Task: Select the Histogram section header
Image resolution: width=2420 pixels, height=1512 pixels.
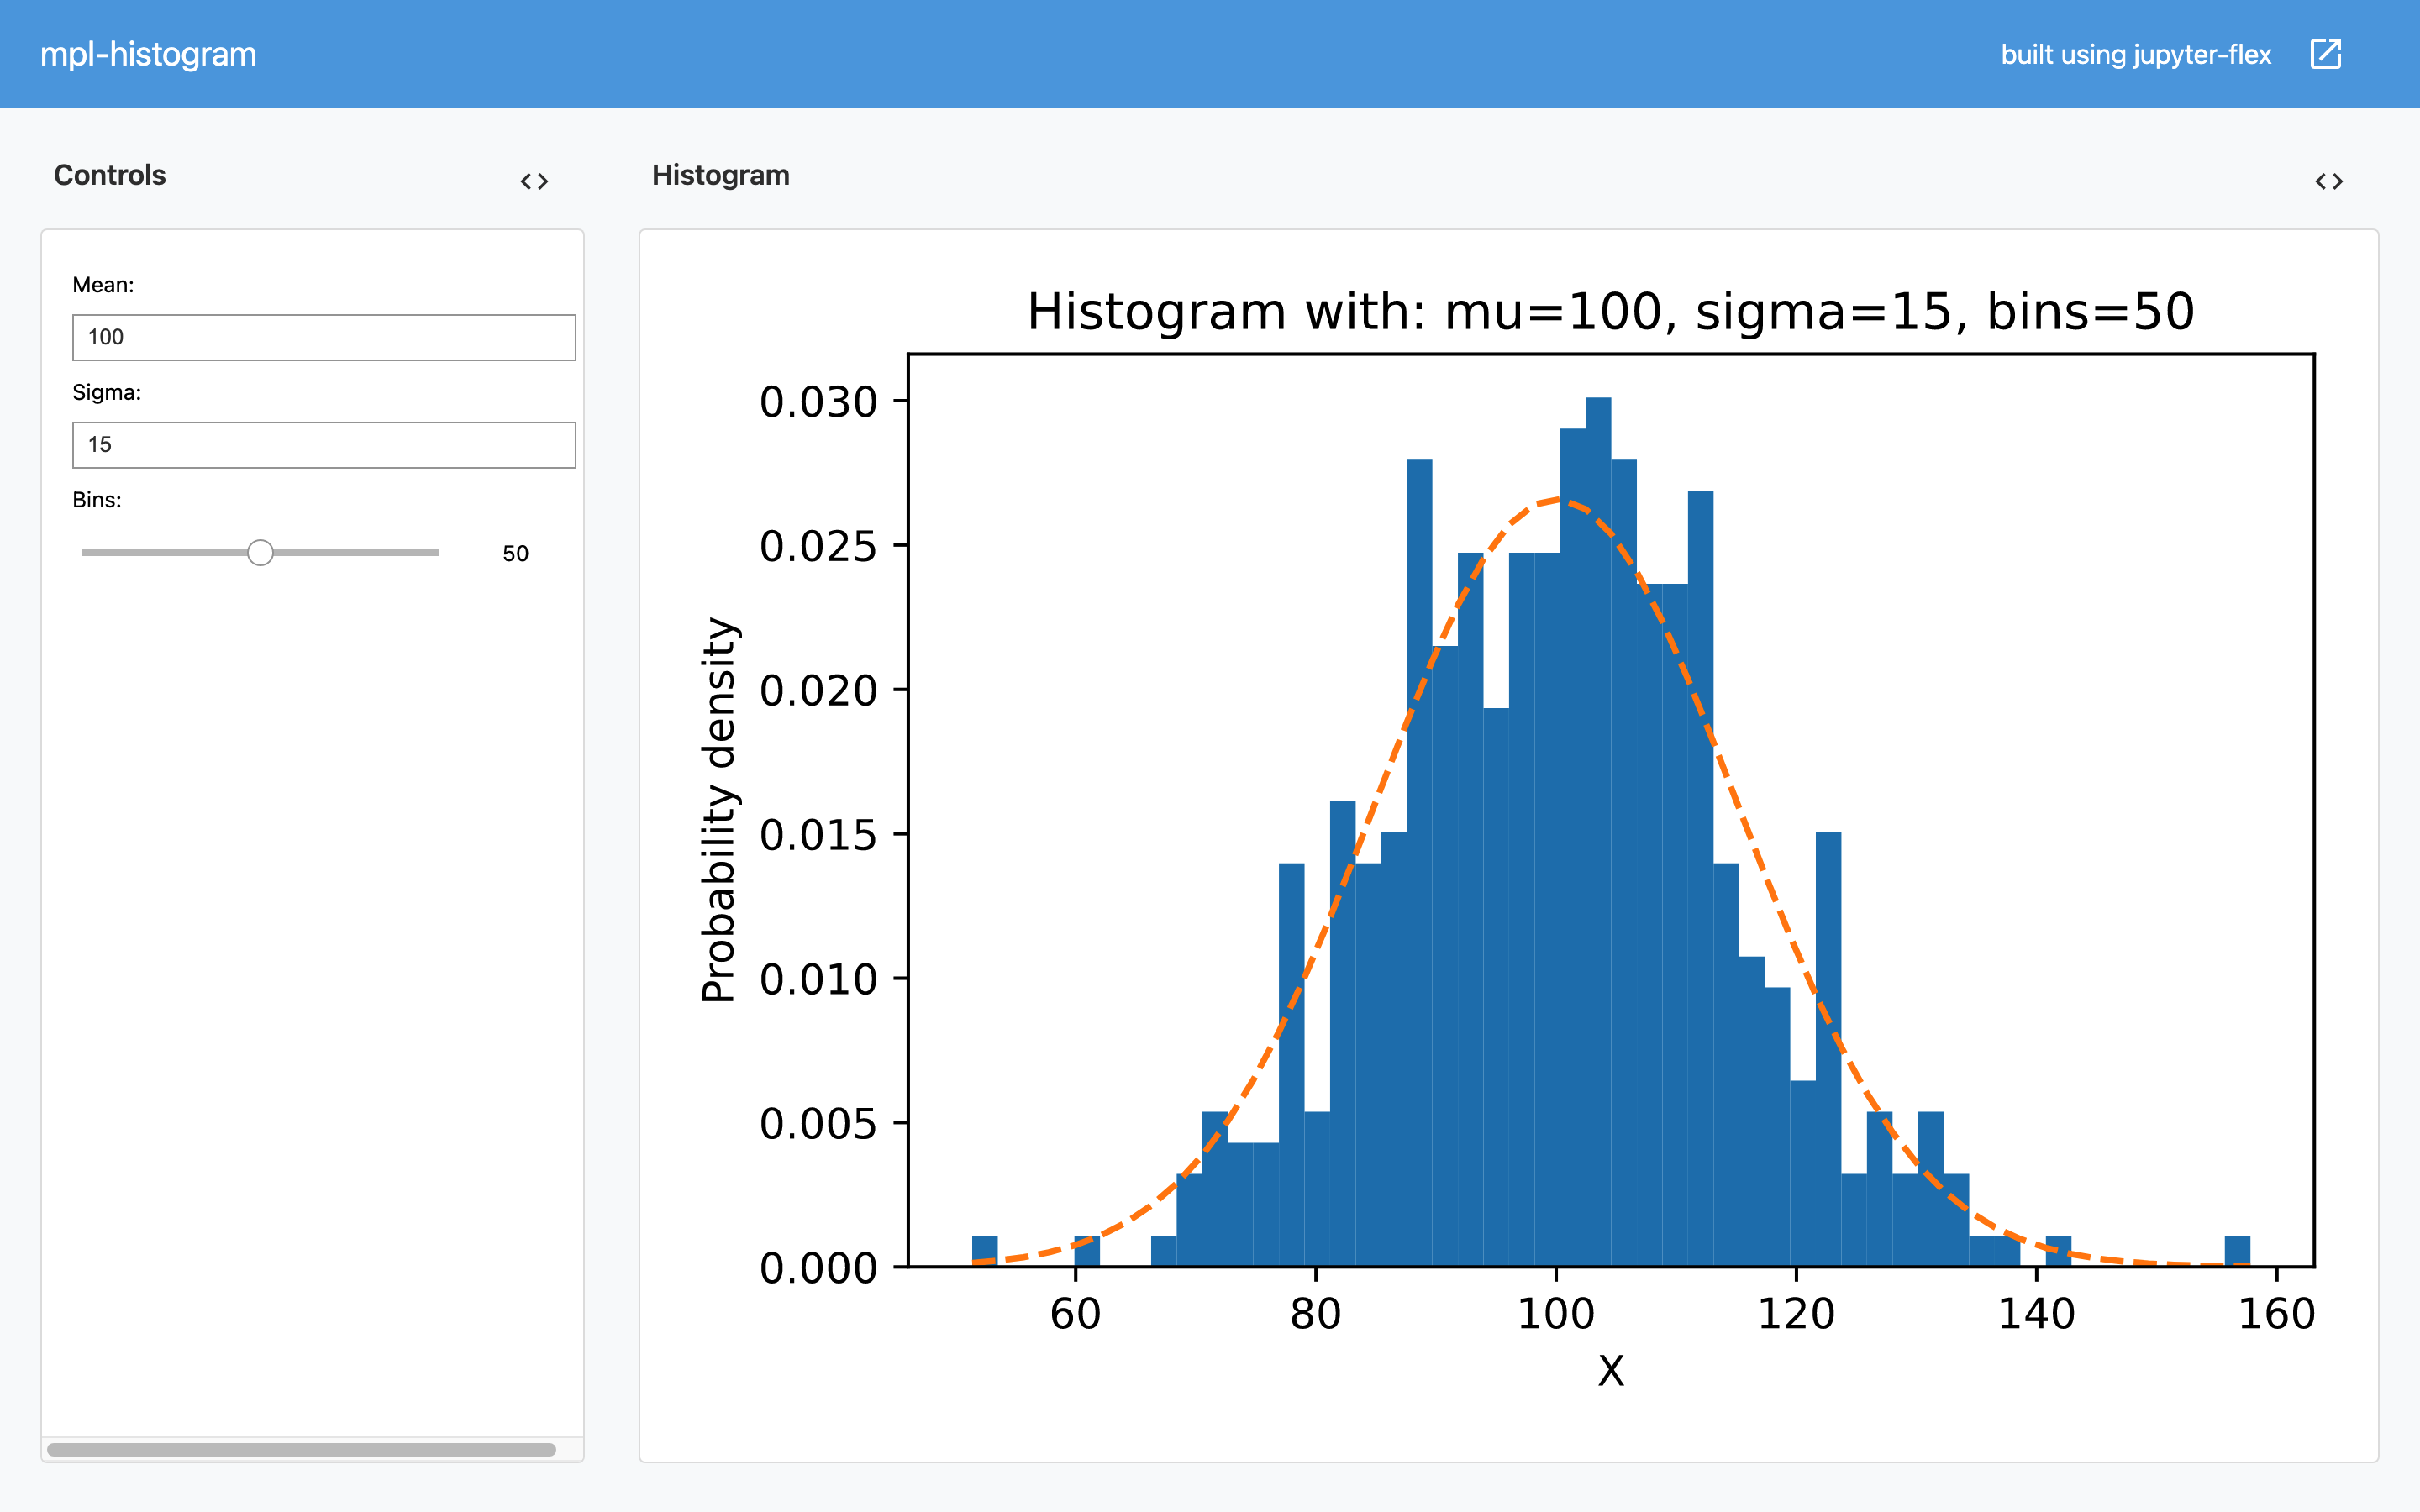Action: click(721, 175)
